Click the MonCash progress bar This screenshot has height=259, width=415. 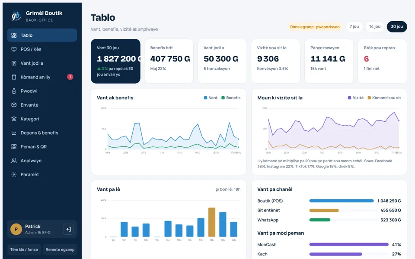pyautogui.click(x=349, y=244)
